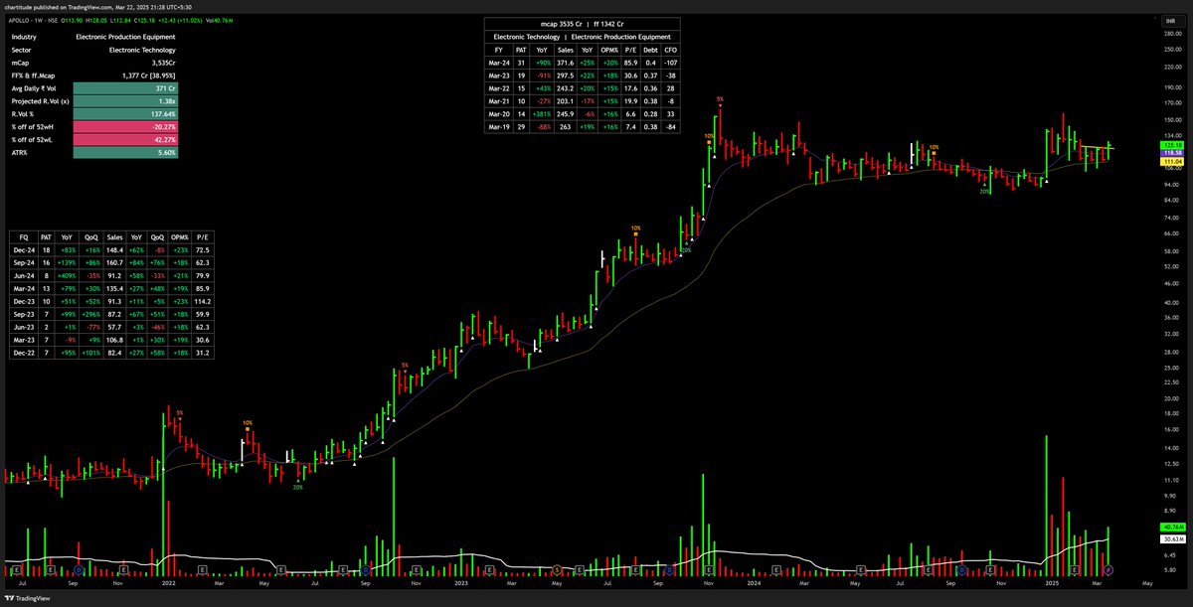Click the Industry row label
The width and height of the screenshot is (1193, 607).
[x=25, y=36]
